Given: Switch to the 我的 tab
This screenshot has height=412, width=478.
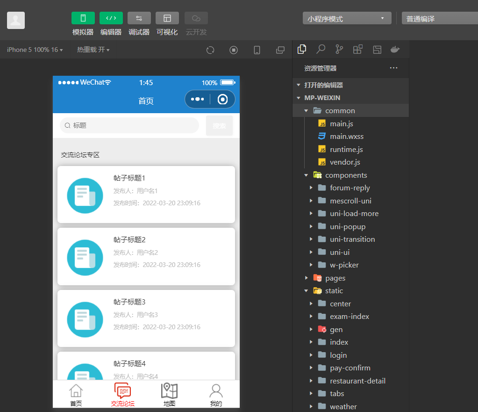Looking at the screenshot, I should tap(216, 395).
